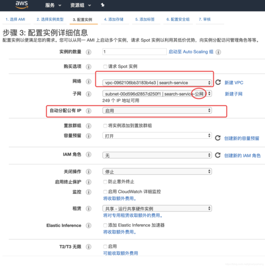Go to step 7. 审核
265x267 pixels.
click(x=205, y=19)
